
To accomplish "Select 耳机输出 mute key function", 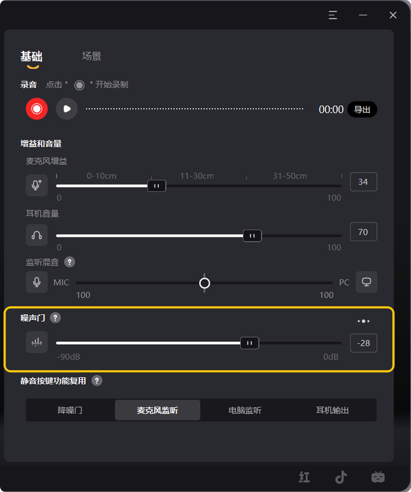I will pos(332,410).
